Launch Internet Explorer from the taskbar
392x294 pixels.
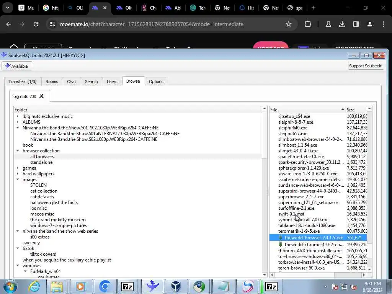tap(34, 286)
